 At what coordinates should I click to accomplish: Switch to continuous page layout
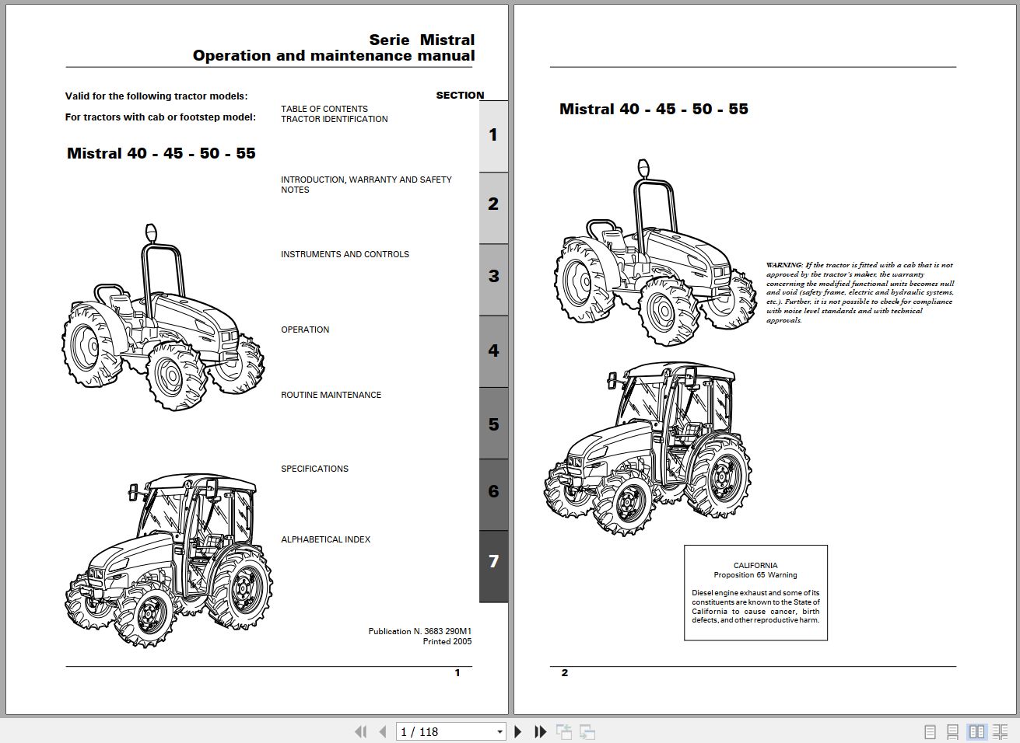point(952,732)
